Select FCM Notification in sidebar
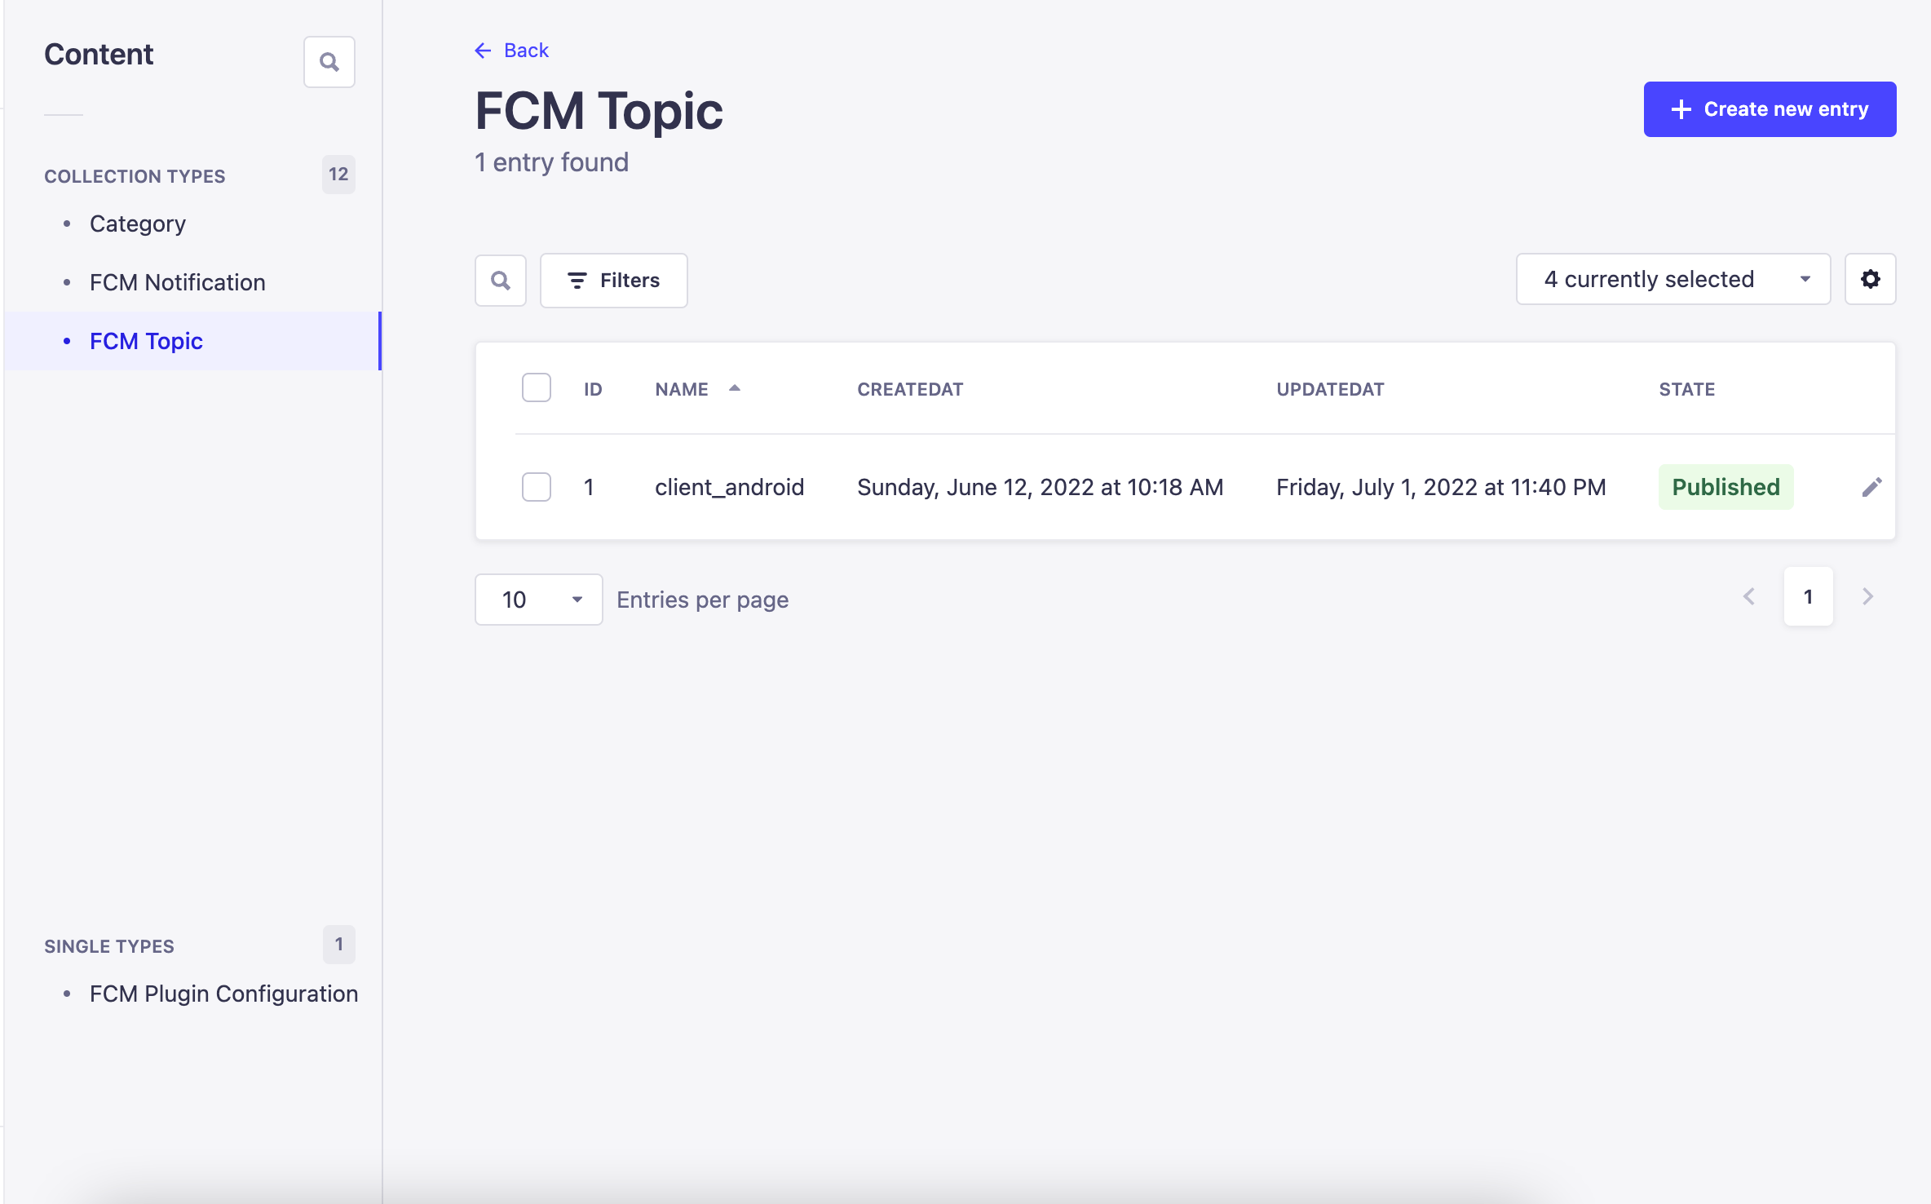Viewport: 1931px width, 1204px height. coord(177,282)
